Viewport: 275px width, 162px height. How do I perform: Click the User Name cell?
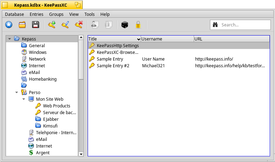click(x=153, y=59)
